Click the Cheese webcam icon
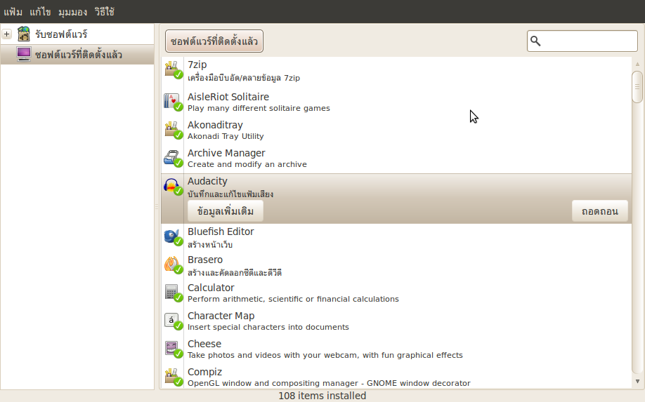This screenshot has height=402, width=645. tap(173, 349)
